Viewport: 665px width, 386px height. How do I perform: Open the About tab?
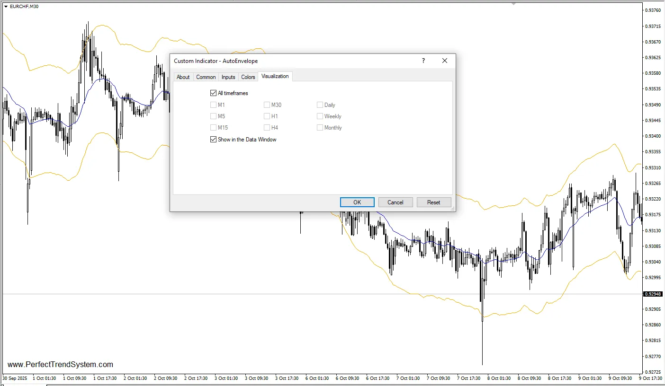183,77
